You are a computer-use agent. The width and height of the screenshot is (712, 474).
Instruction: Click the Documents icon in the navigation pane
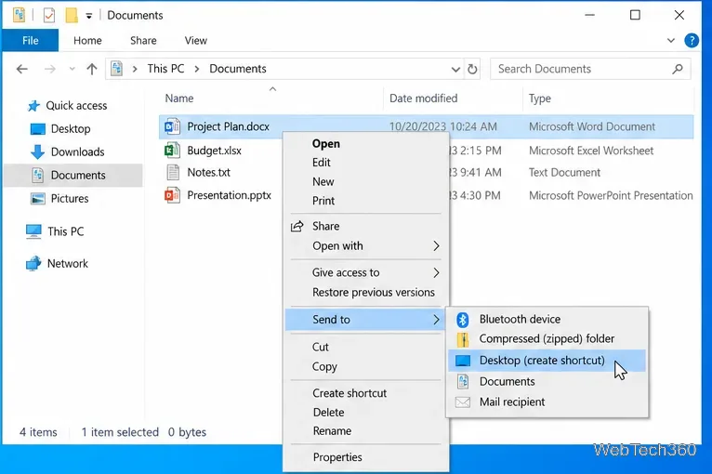tap(38, 176)
